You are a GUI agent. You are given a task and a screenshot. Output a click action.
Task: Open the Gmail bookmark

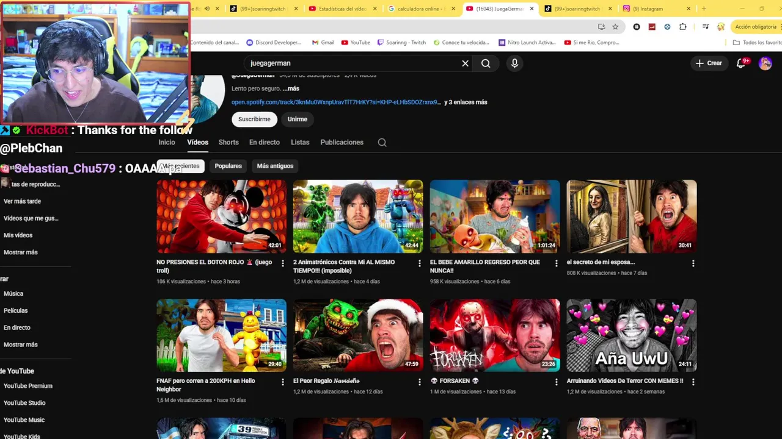tap(323, 43)
